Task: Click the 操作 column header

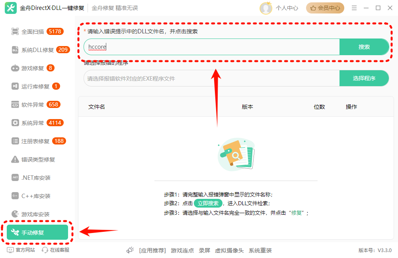Action: (x=351, y=107)
